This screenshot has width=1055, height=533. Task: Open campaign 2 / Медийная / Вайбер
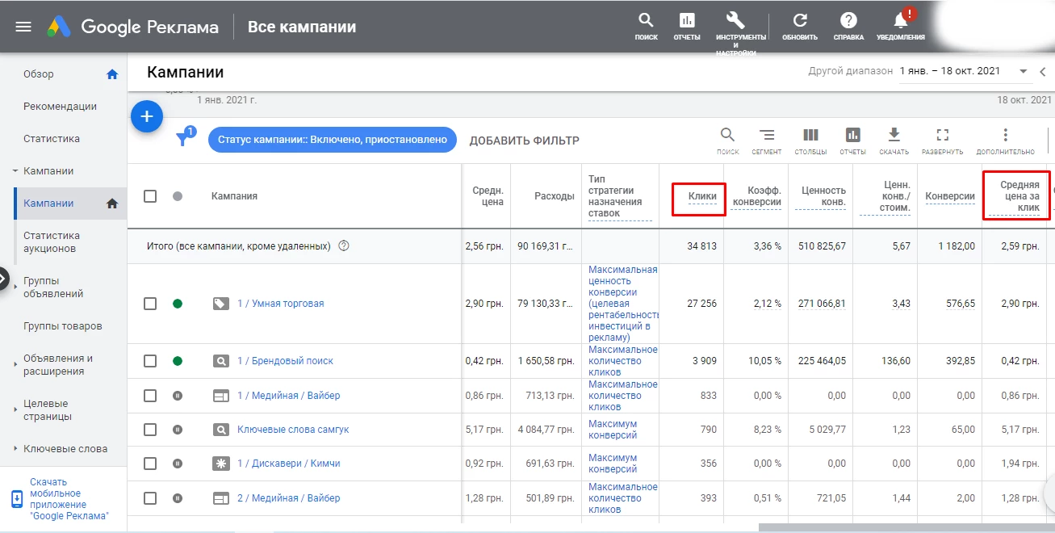pos(288,498)
